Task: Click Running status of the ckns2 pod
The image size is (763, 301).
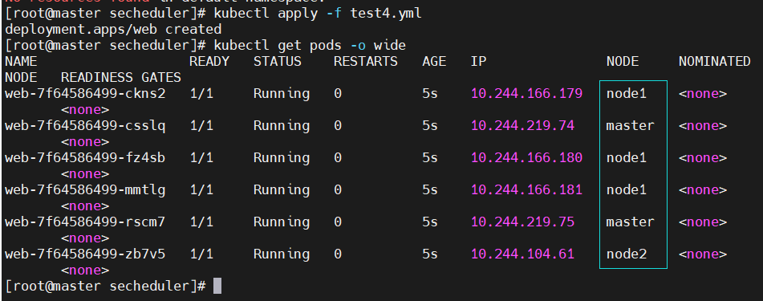Action: point(282,94)
